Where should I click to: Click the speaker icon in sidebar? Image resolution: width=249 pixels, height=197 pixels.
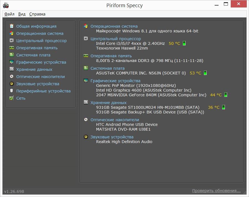[12, 84]
